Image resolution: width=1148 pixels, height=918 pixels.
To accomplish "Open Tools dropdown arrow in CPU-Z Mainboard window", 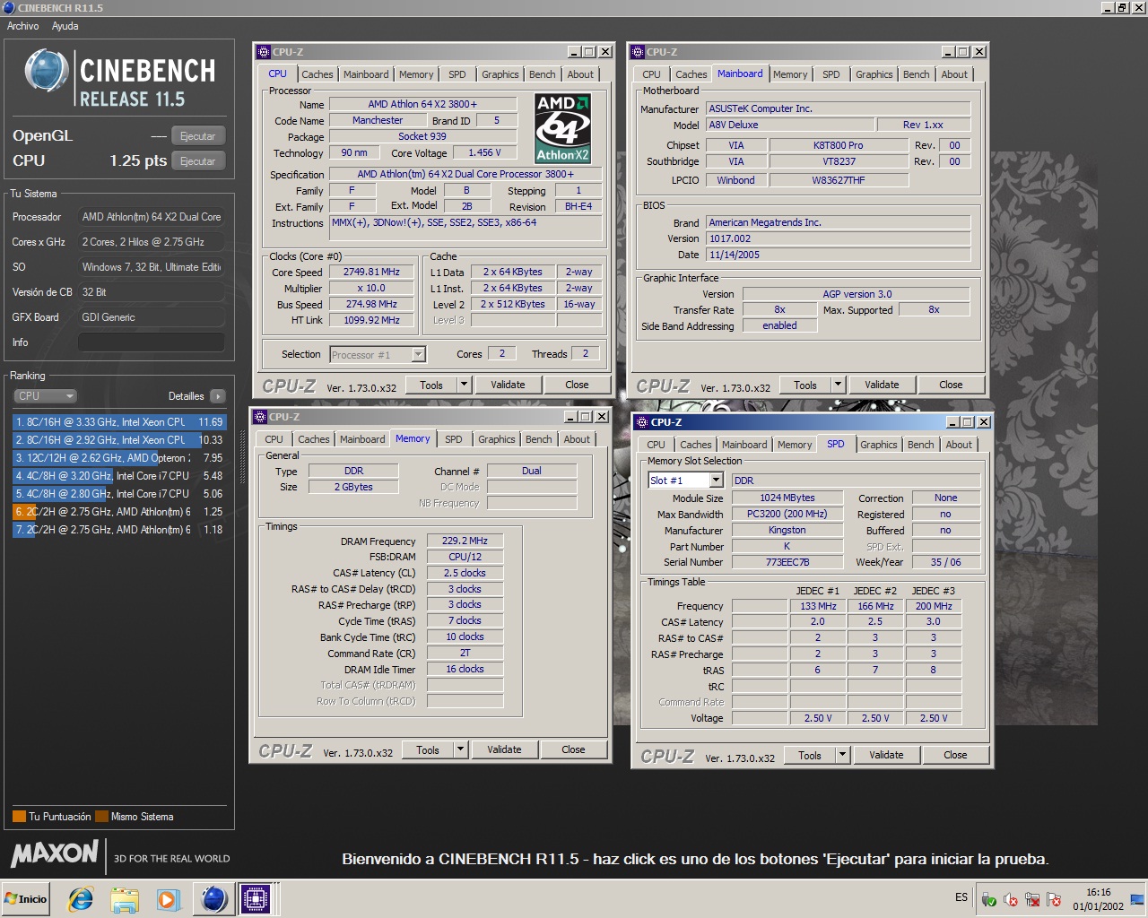I will (838, 385).
